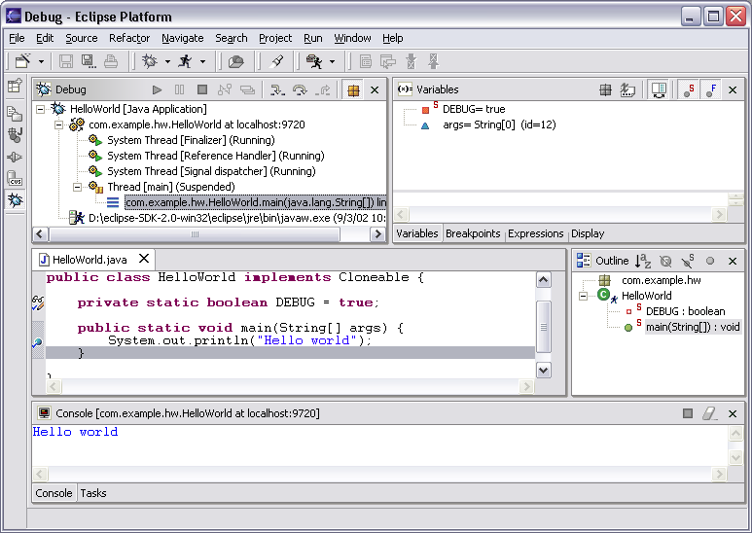Collapse the HelloWorld [Java Application] node

[41, 109]
